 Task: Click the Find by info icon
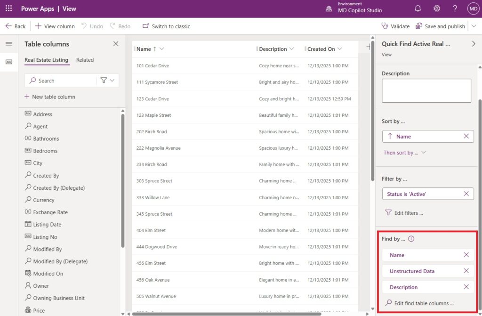pos(411,239)
